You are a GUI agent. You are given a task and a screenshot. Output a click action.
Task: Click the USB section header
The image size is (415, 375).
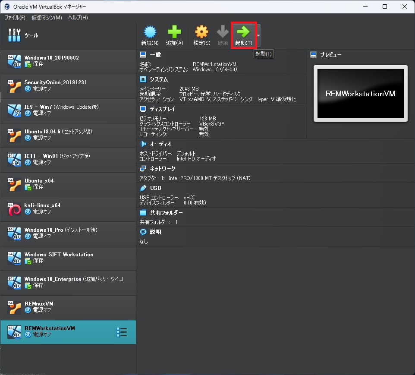(156, 188)
